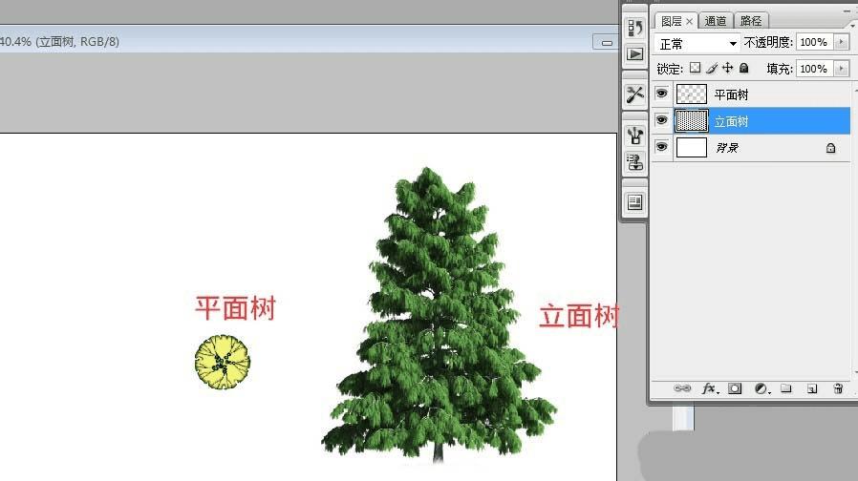Toggle lock transparent pixels
Screen dimensions: 858x481
[695, 68]
